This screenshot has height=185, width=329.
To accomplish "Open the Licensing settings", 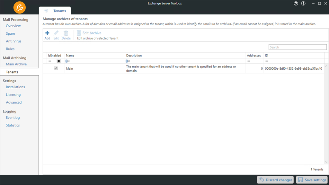I will point(13,95).
